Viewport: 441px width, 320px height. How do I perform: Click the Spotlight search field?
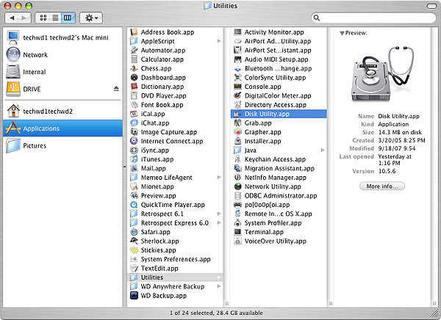point(373,18)
